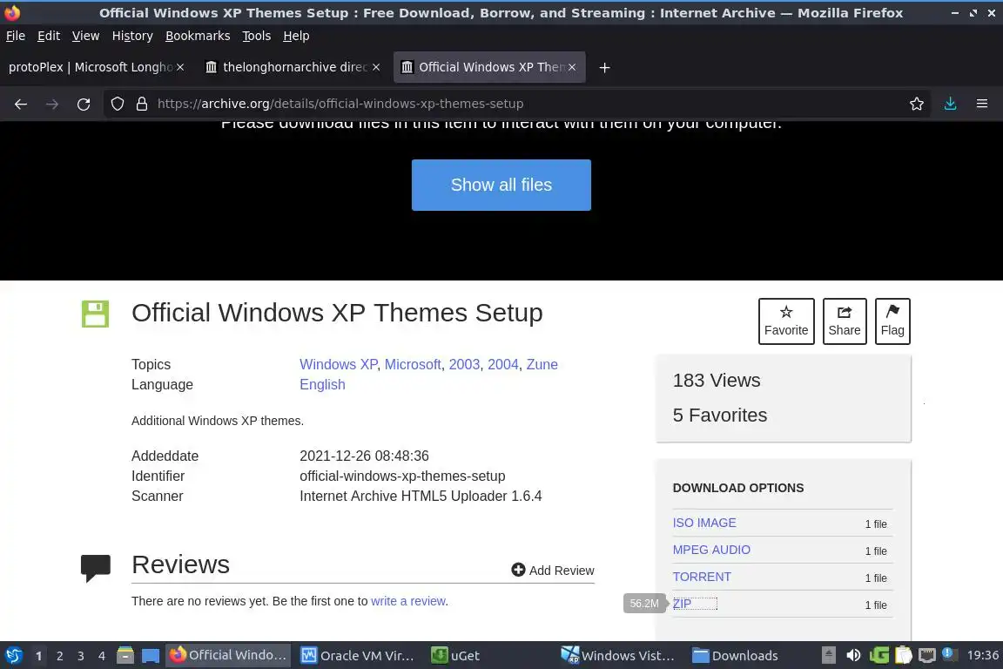
Task: Close the protoPlex tab
Action: [x=180, y=67]
